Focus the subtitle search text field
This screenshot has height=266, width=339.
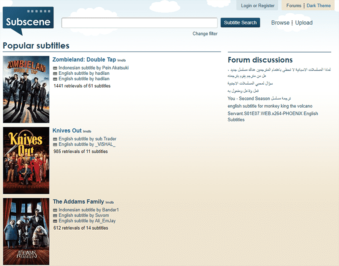click(x=139, y=23)
